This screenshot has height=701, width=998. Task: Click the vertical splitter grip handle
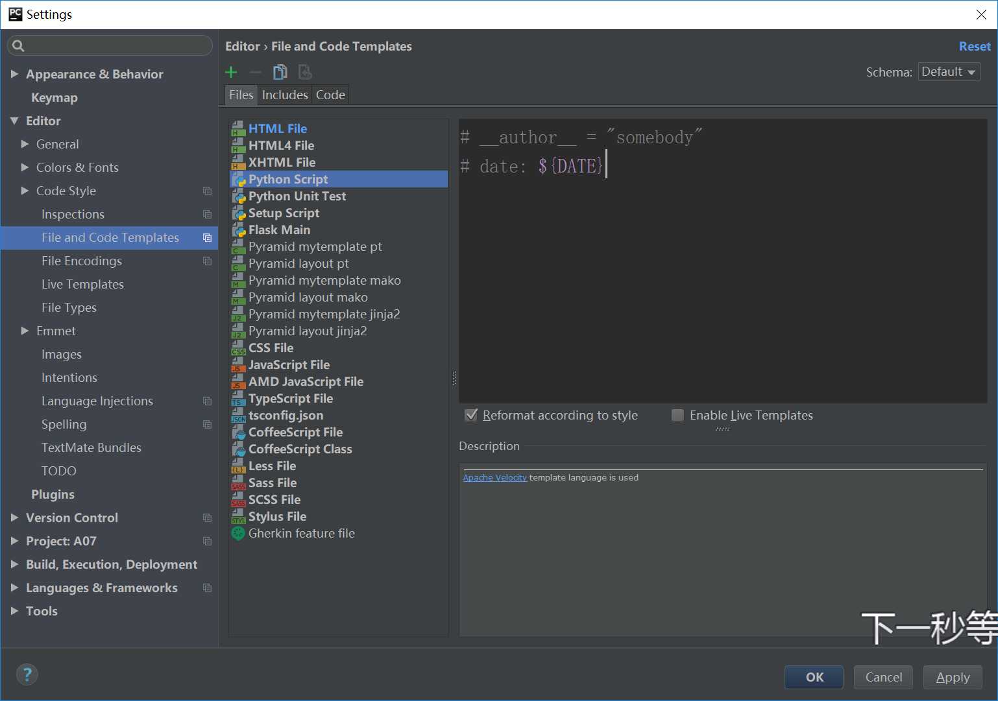tap(454, 378)
